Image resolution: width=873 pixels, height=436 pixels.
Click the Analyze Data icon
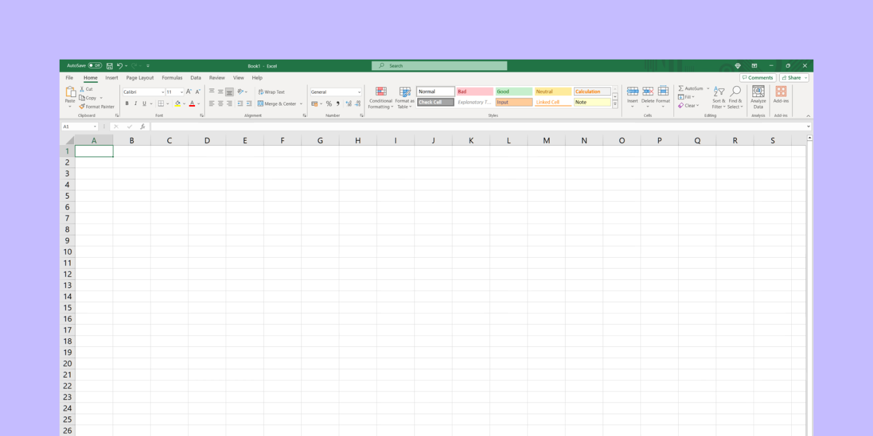[x=758, y=97]
